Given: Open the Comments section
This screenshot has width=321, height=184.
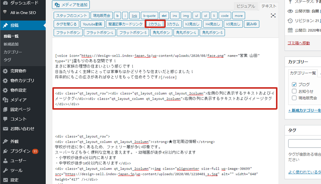Looking at the screenshot, I should [x=18, y=119].
